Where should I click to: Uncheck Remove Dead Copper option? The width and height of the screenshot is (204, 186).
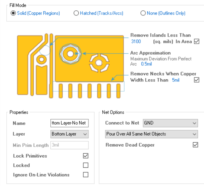[x=195, y=145]
